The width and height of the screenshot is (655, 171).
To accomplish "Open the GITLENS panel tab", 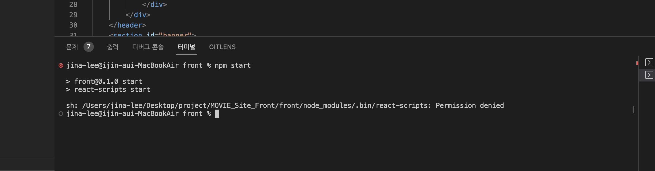I will tap(222, 47).
